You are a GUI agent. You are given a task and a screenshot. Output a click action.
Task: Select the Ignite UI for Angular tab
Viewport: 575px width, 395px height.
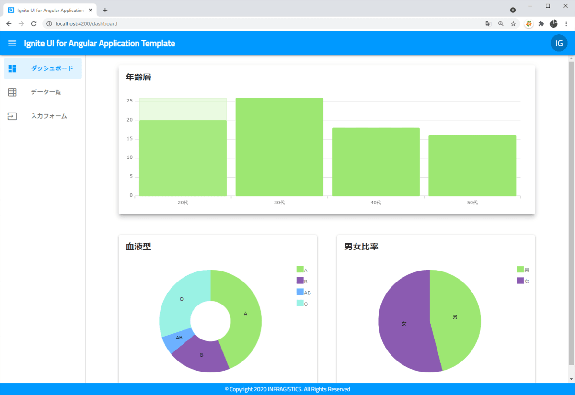[50, 10]
